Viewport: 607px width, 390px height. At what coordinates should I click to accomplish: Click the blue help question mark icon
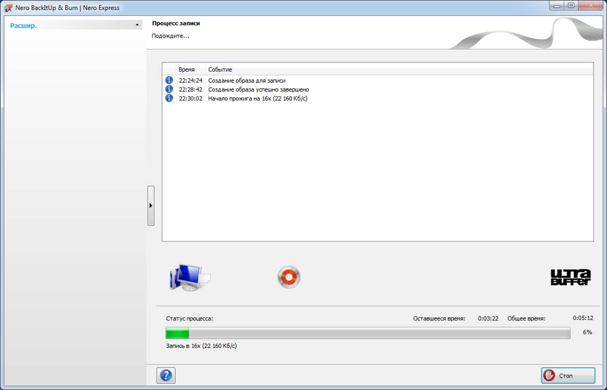[166, 376]
